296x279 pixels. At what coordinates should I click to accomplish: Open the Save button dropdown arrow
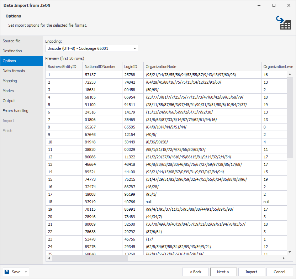(x=26, y=272)
